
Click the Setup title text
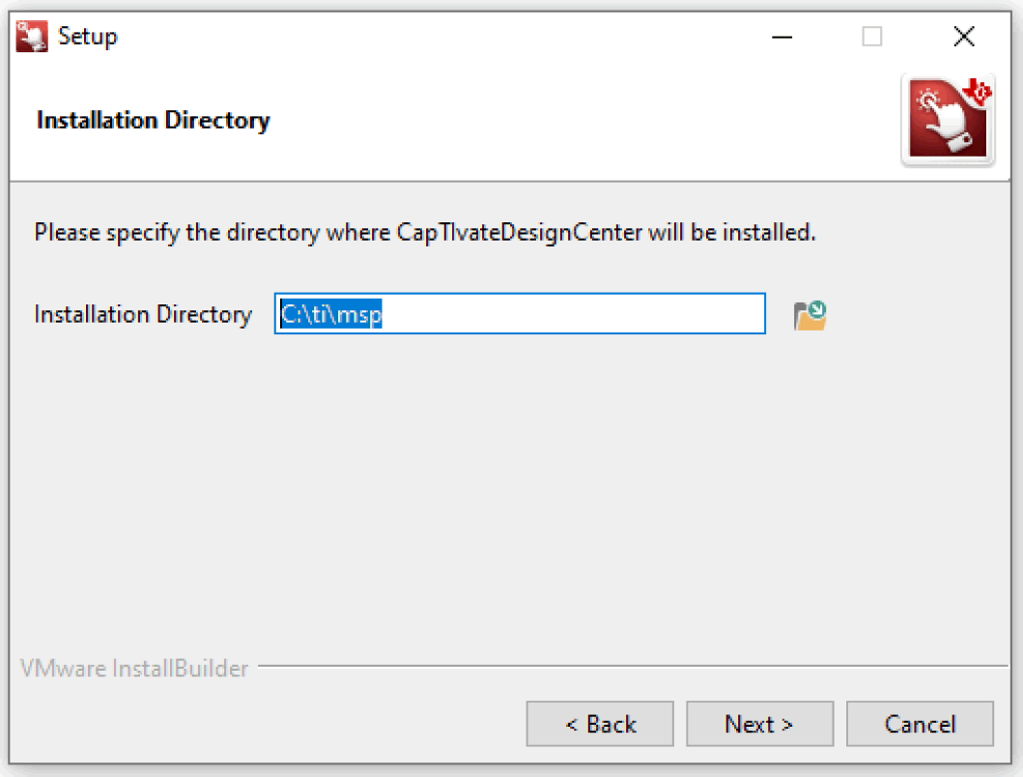(88, 37)
